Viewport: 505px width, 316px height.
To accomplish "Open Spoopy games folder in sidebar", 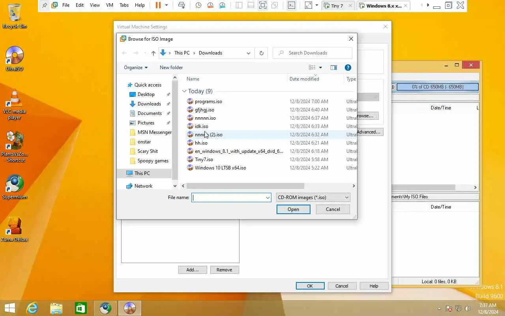I will coord(153,161).
